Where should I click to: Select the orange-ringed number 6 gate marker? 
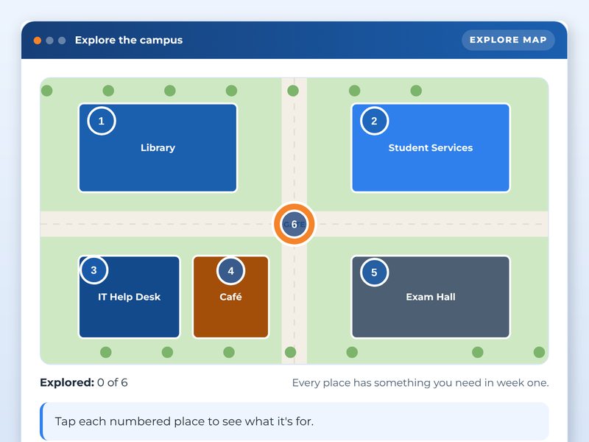[x=294, y=224]
